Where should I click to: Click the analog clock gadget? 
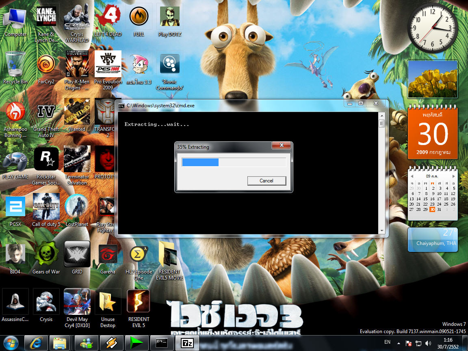pos(433,28)
